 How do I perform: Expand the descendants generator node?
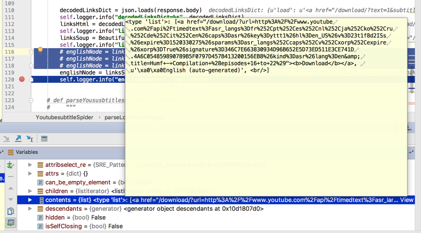(30, 209)
